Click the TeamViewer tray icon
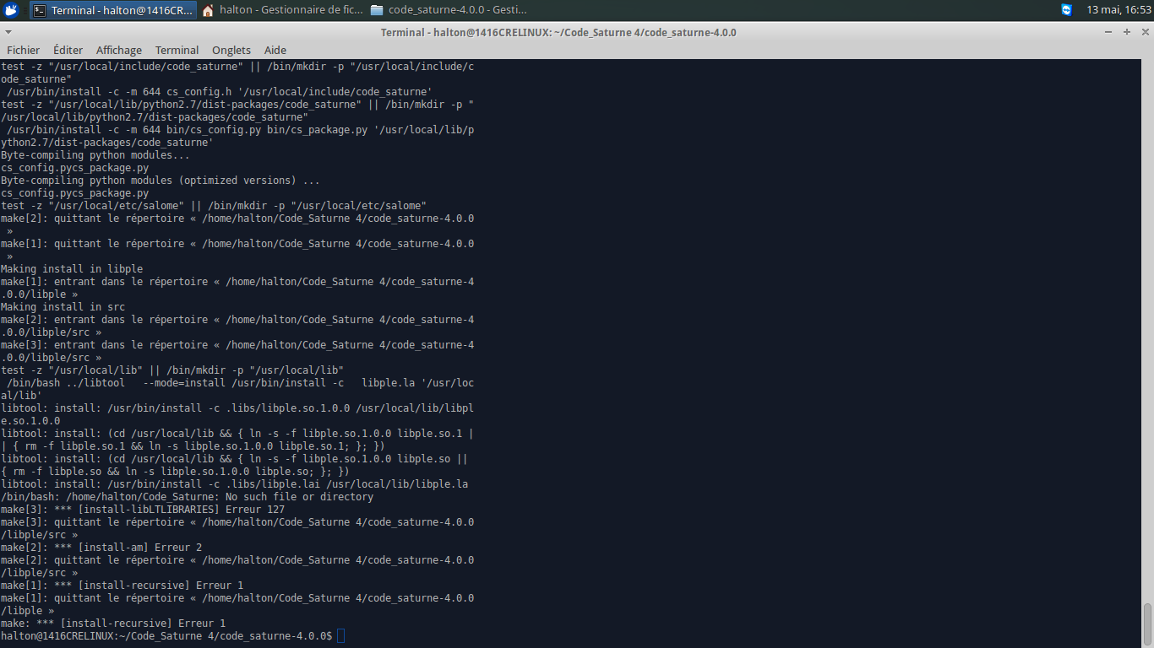This screenshot has width=1154, height=648. 1066,10
